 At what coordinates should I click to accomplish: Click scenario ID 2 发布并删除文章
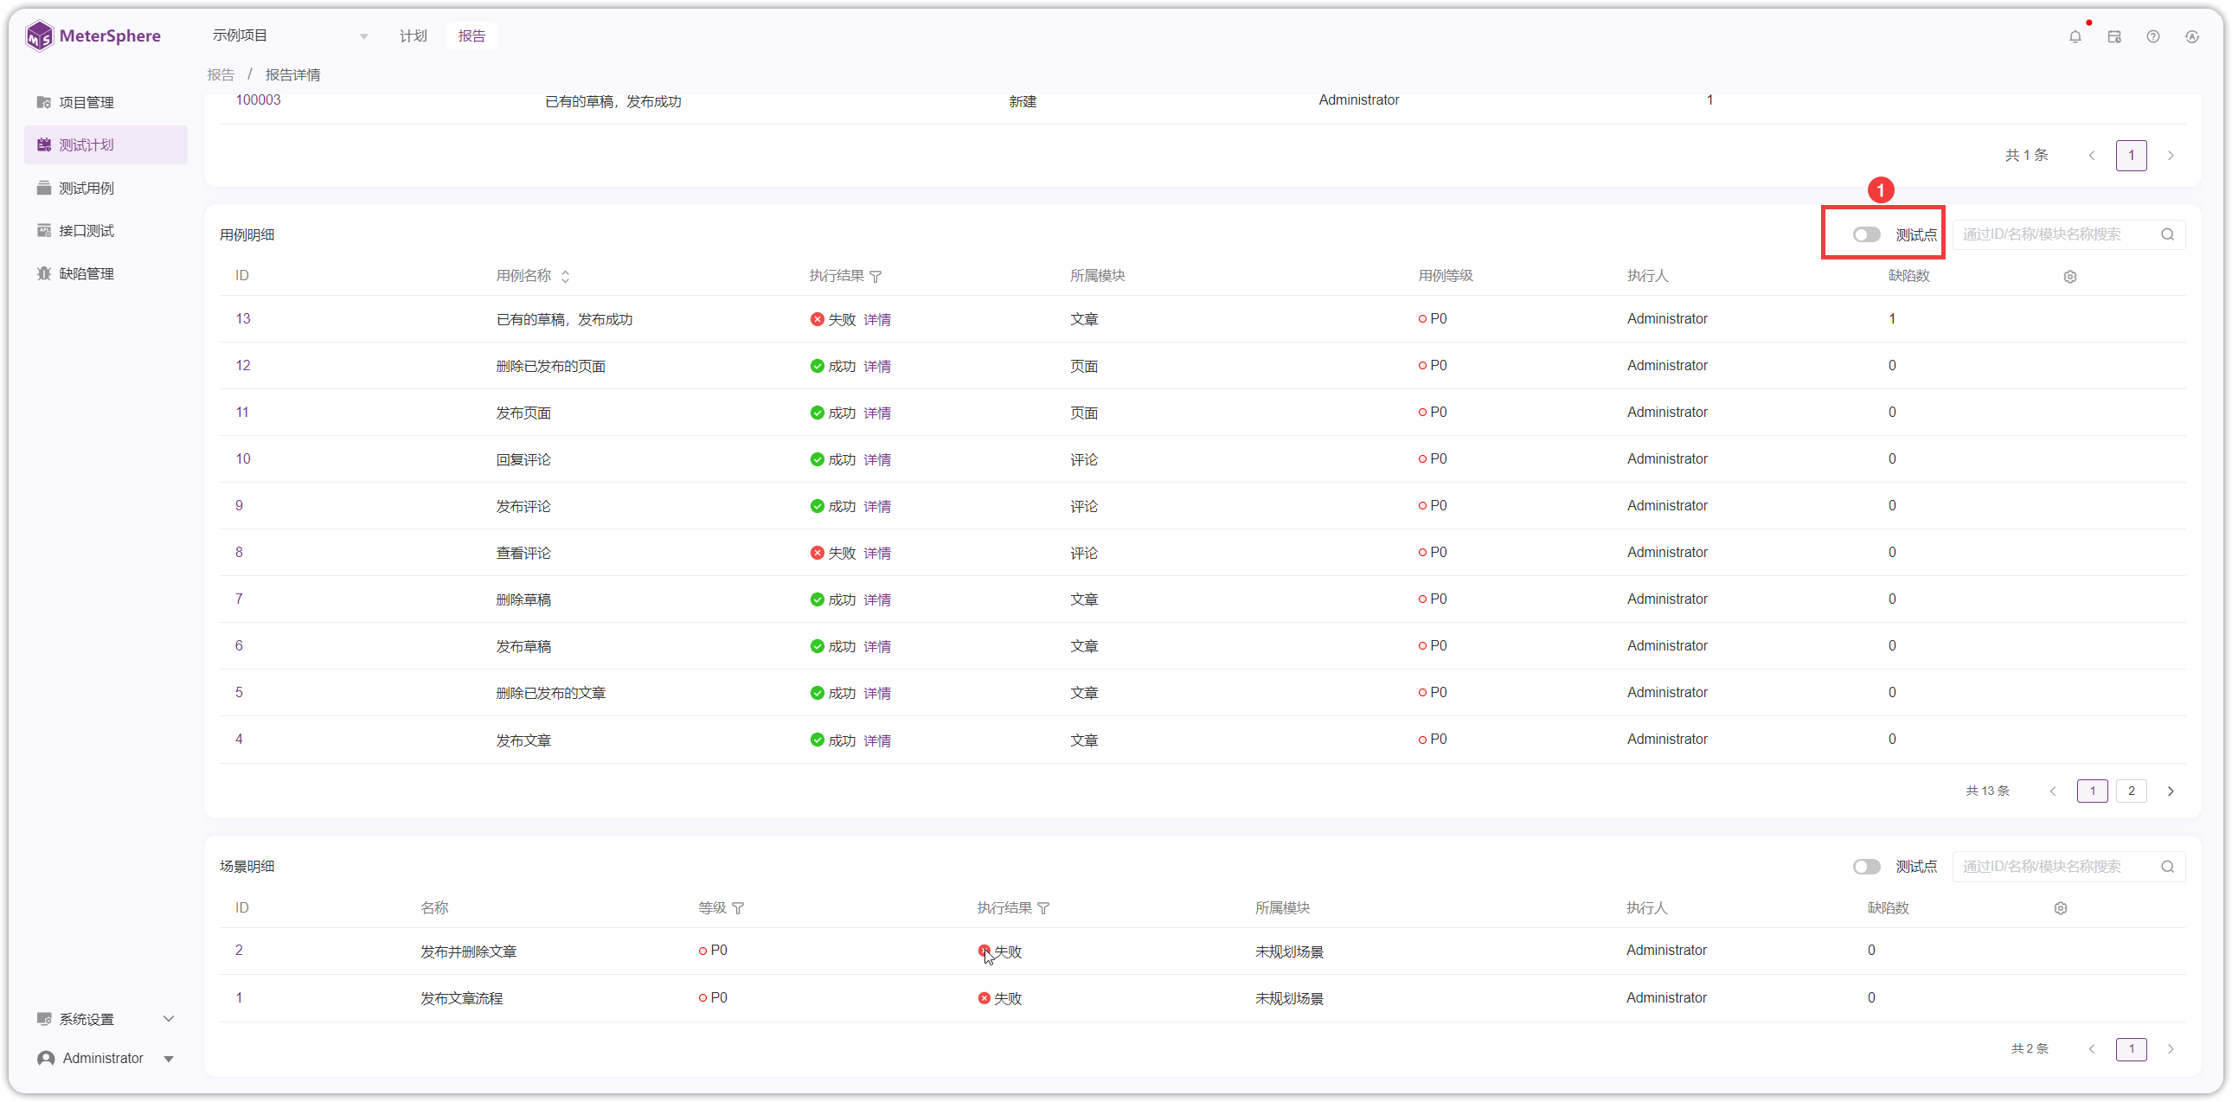239,951
